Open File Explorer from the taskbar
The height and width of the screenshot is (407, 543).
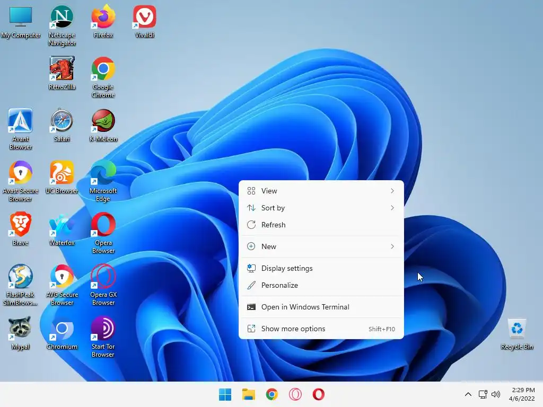tap(249, 394)
